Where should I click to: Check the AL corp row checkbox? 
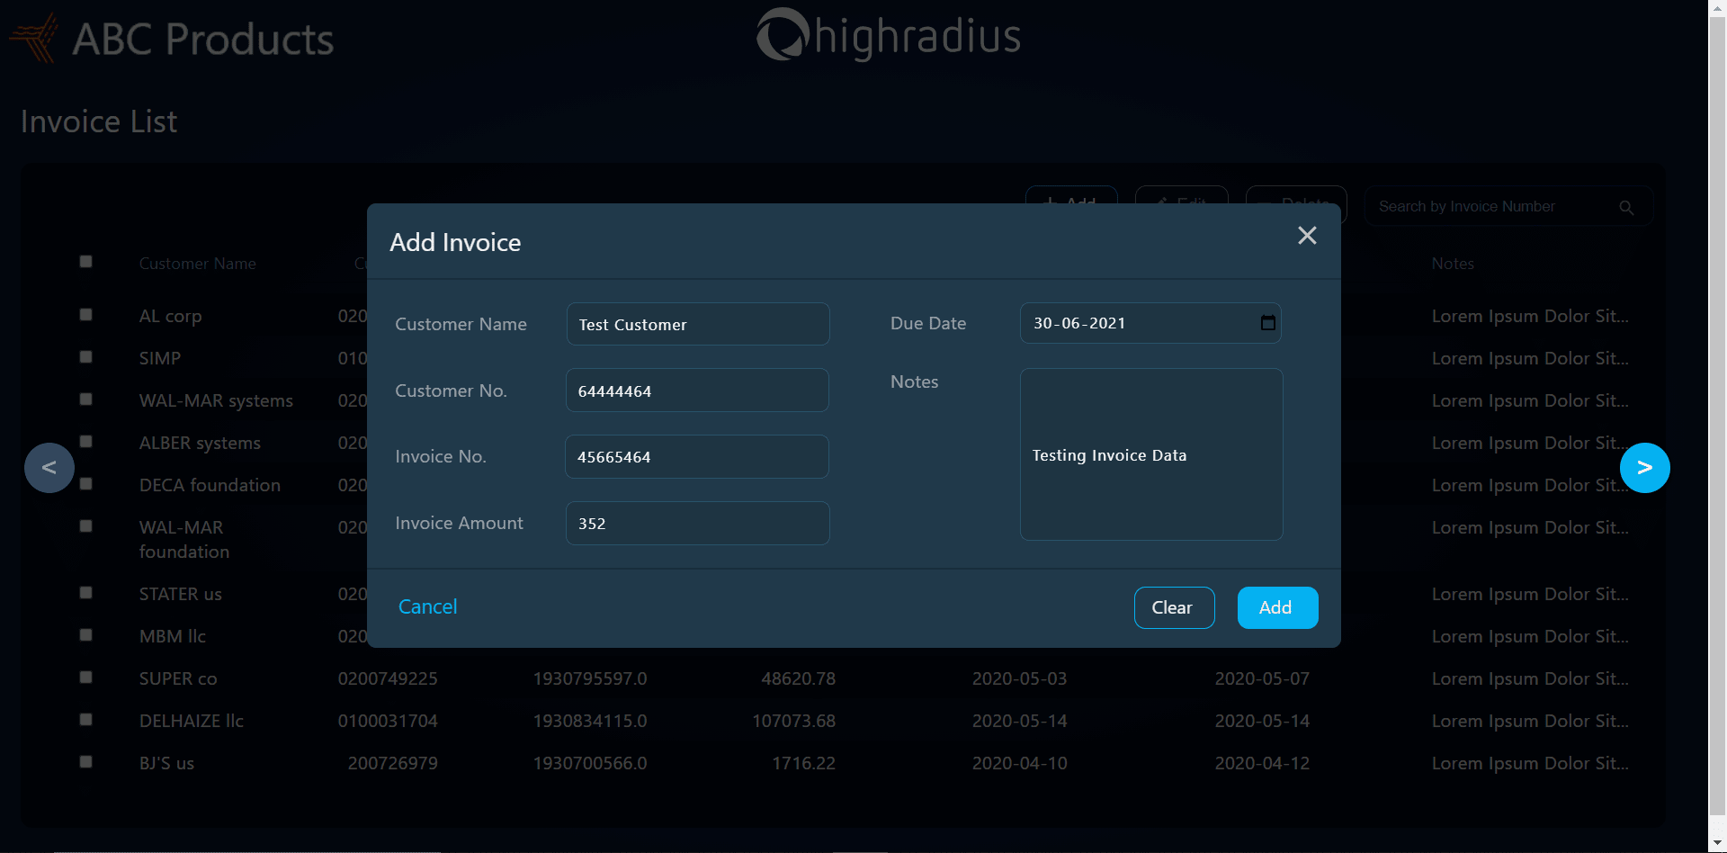85,314
